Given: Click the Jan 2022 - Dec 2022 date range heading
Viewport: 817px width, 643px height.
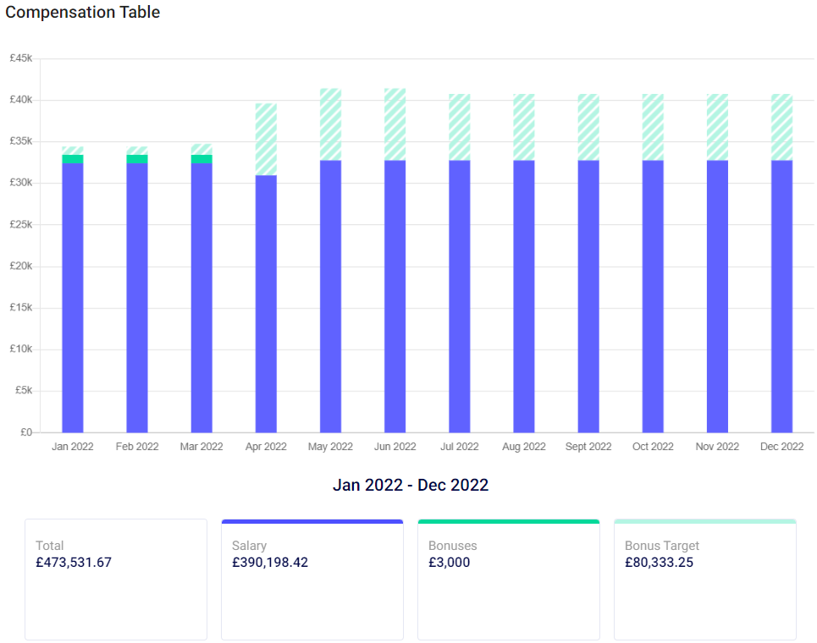Looking at the screenshot, I should 410,486.
